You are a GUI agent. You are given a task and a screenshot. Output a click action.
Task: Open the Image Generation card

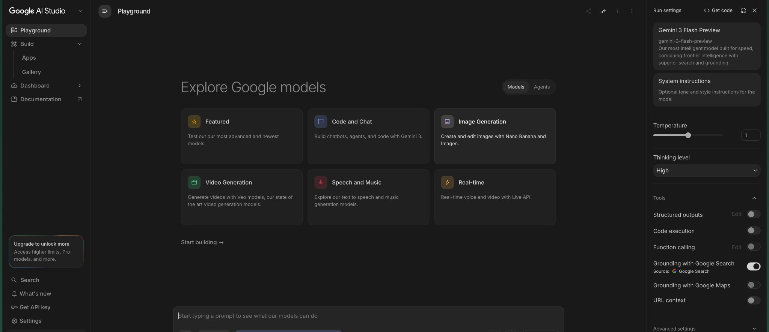(x=495, y=136)
